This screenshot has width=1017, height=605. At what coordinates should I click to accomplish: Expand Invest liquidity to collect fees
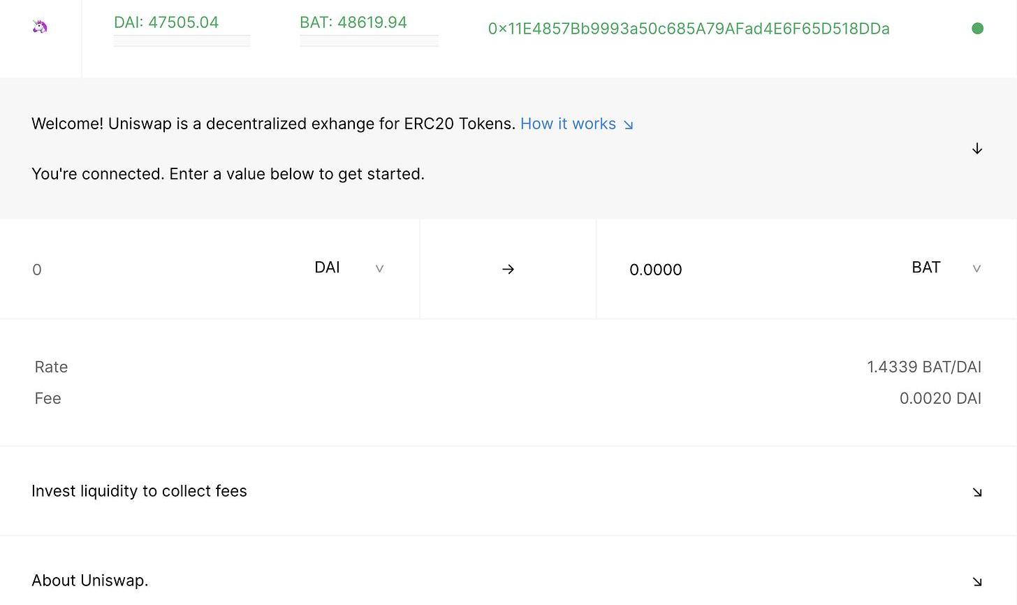pyautogui.click(x=139, y=491)
